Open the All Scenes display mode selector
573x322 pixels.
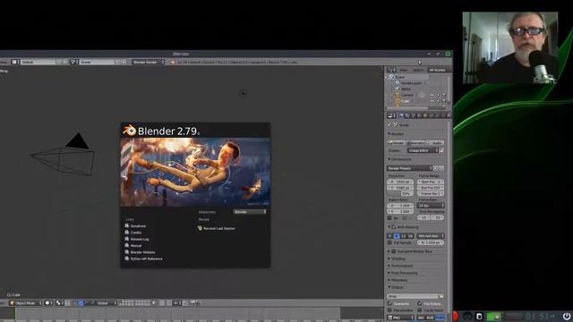(439, 70)
